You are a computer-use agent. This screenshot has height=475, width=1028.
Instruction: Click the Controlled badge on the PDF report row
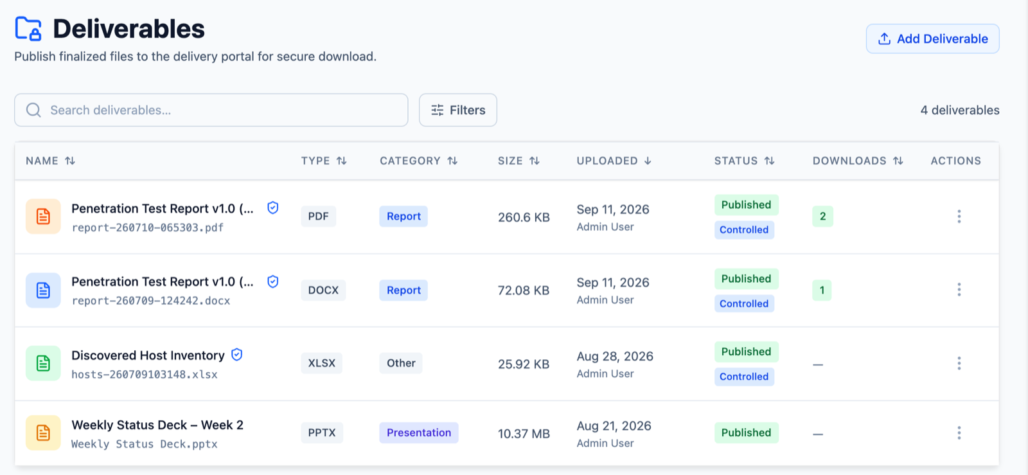tap(744, 229)
